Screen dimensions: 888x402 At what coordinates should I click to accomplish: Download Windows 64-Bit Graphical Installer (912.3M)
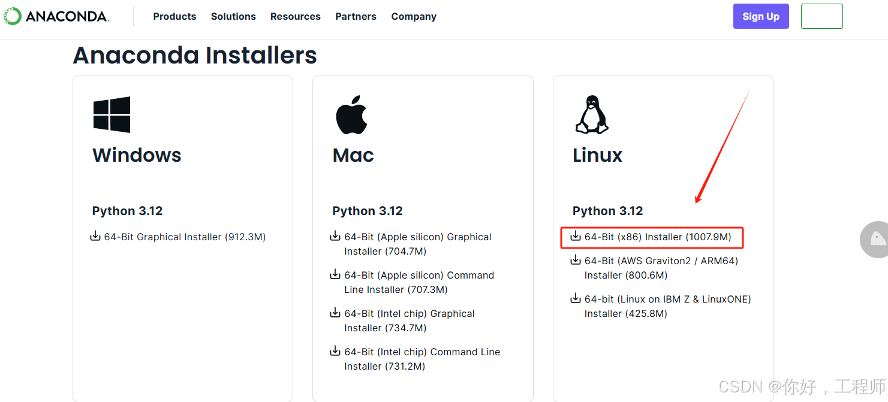pyautogui.click(x=185, y=237)
